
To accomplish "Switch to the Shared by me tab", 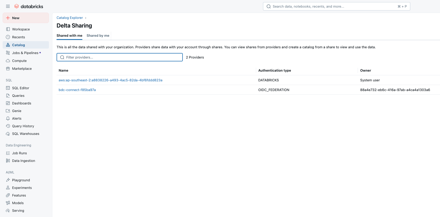I will [98, 36].
